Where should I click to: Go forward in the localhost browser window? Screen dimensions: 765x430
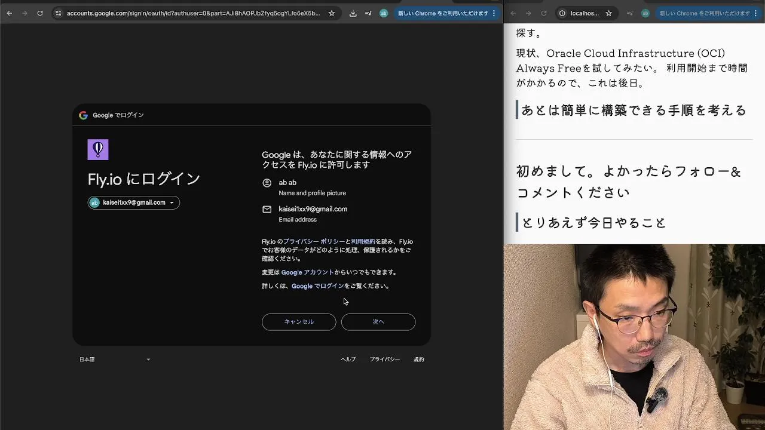coord(528,13)
